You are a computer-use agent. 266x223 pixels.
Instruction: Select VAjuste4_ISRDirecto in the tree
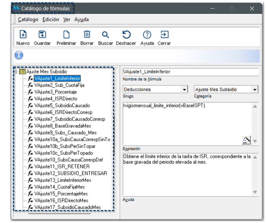[x=56, y=99]
